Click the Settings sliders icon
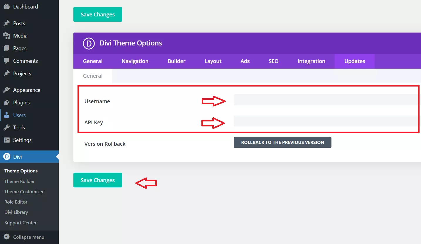Viewport: 421px width, 244px height. click(x=6, y=140)
